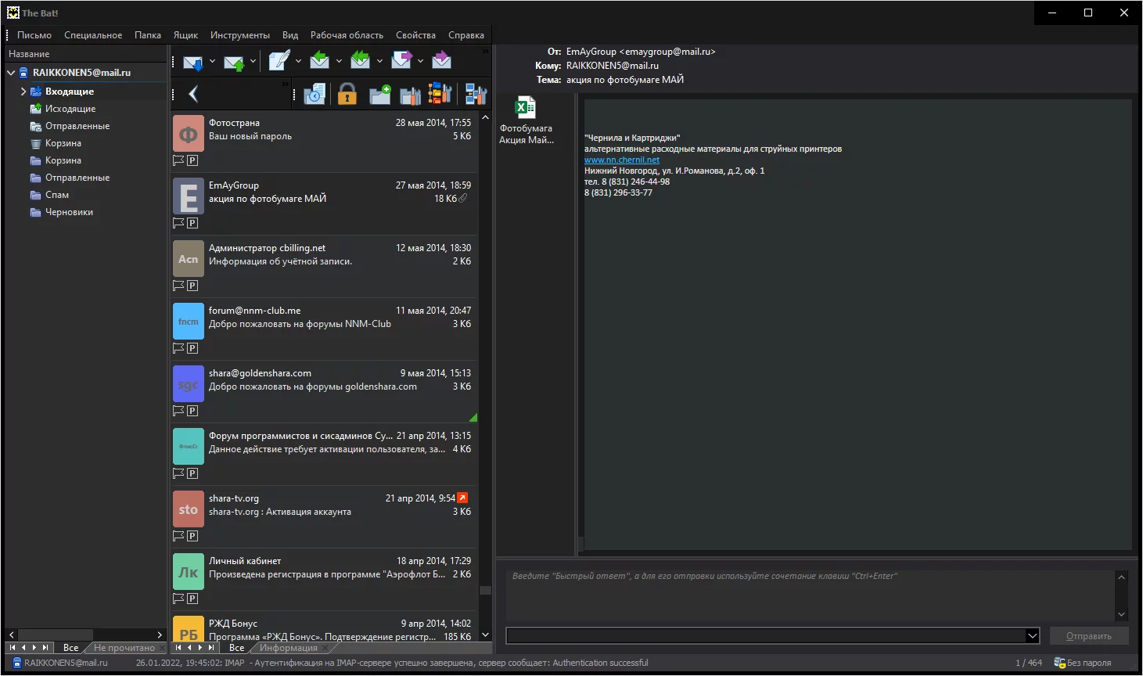Click the create new folder icon
This screenshot has height=676, width=1143.
point(380,95)
